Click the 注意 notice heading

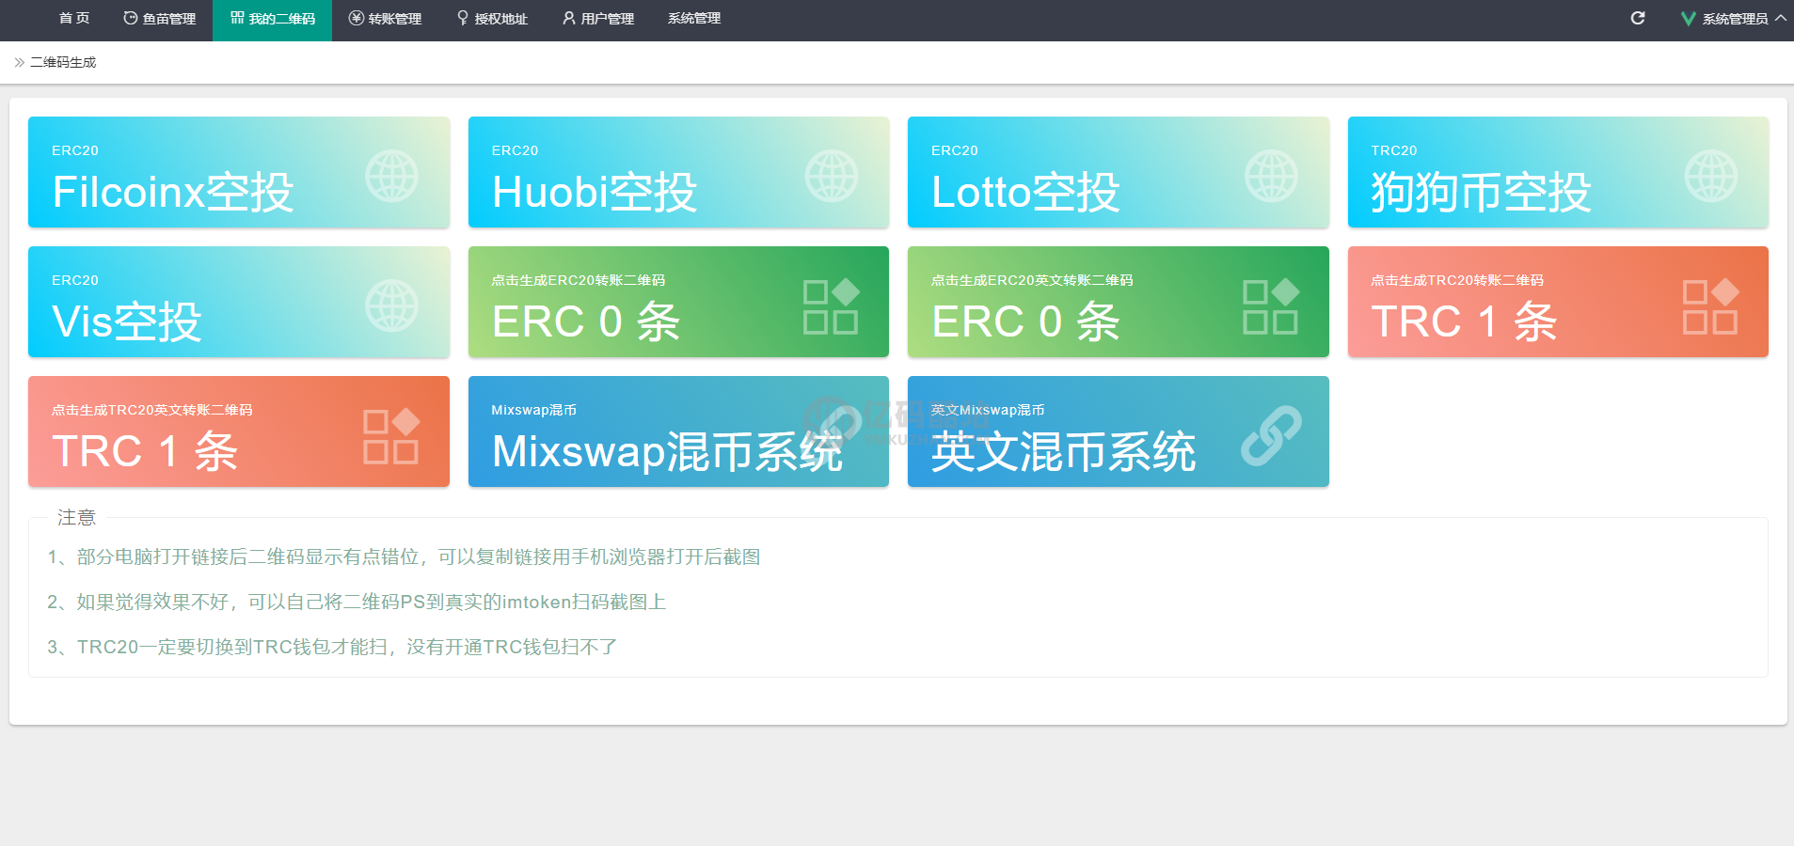coord(76,517)
